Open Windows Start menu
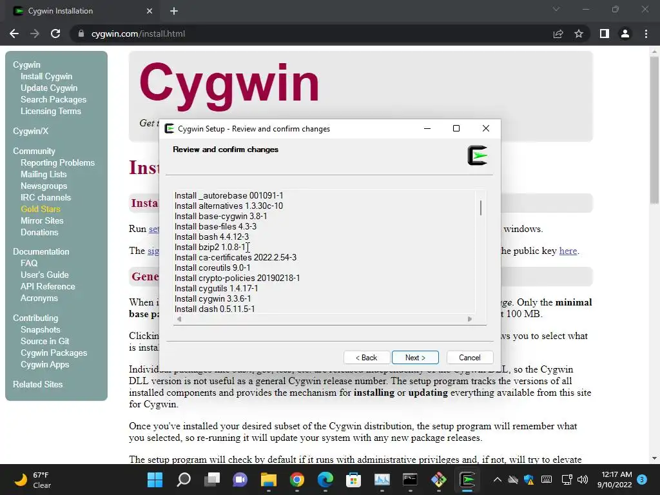Screen dimensions: 660x495 point(155,480)
